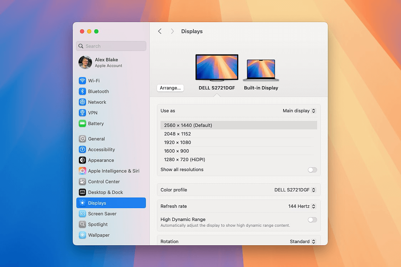The width and height of the screenshot is (401, 267).
Task: Click the Spotlight magnifier icon
Action: tap(82, 224)
